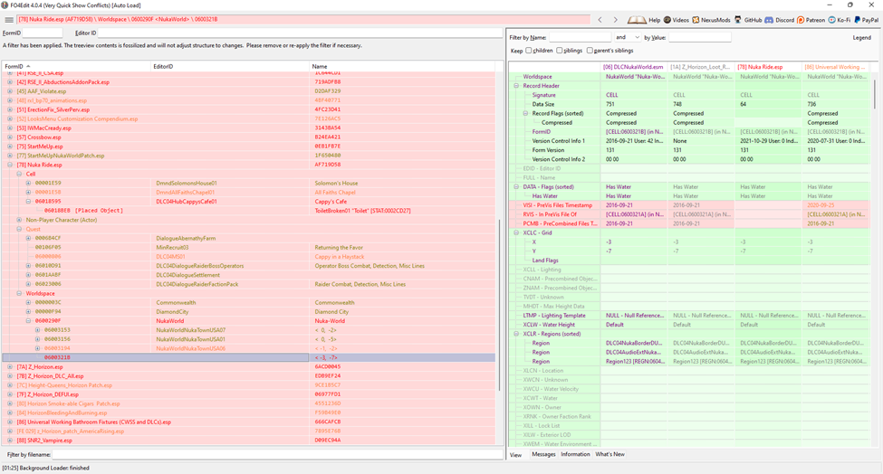The width and height of the screenshot is (883, 474).
Task: Collapse the DATA - Flags (sorted) section
Action: coord(516,186)
